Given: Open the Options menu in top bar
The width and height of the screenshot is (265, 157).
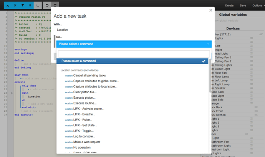Looking at the screenshot, I should tap(258, 6).
